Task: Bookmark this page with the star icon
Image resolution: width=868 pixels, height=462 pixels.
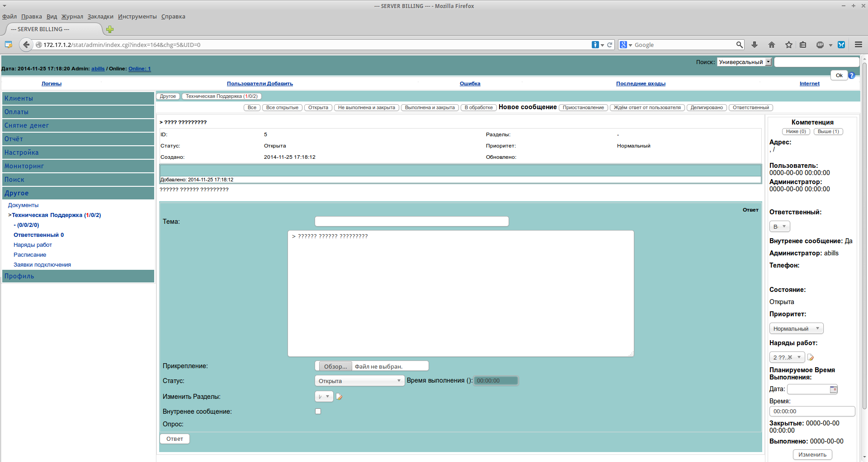Action: [x=789, y=45]
